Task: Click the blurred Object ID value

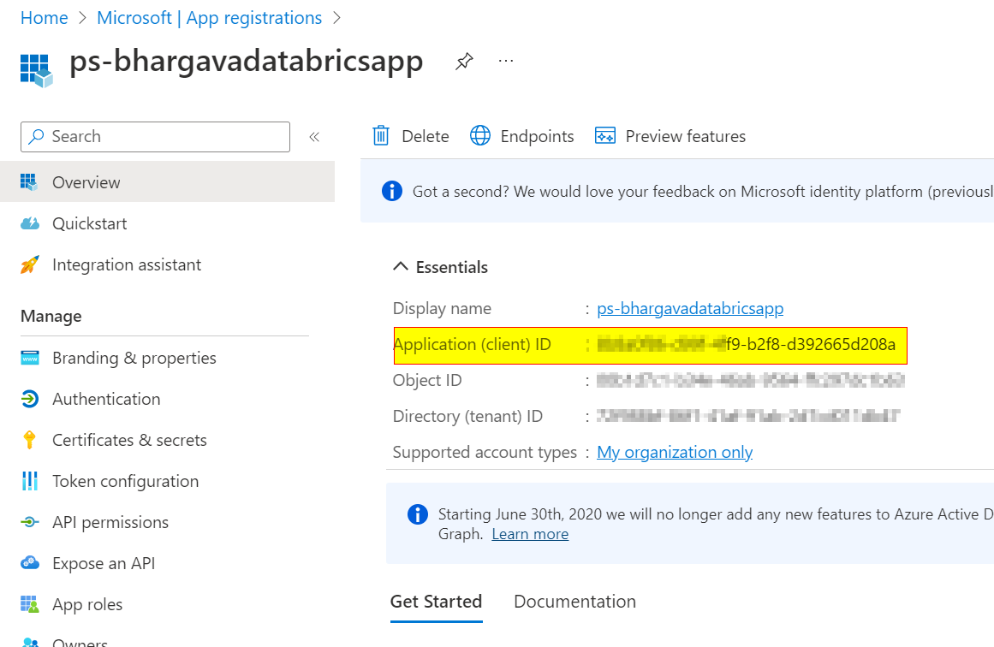Action: coord(750,380)
